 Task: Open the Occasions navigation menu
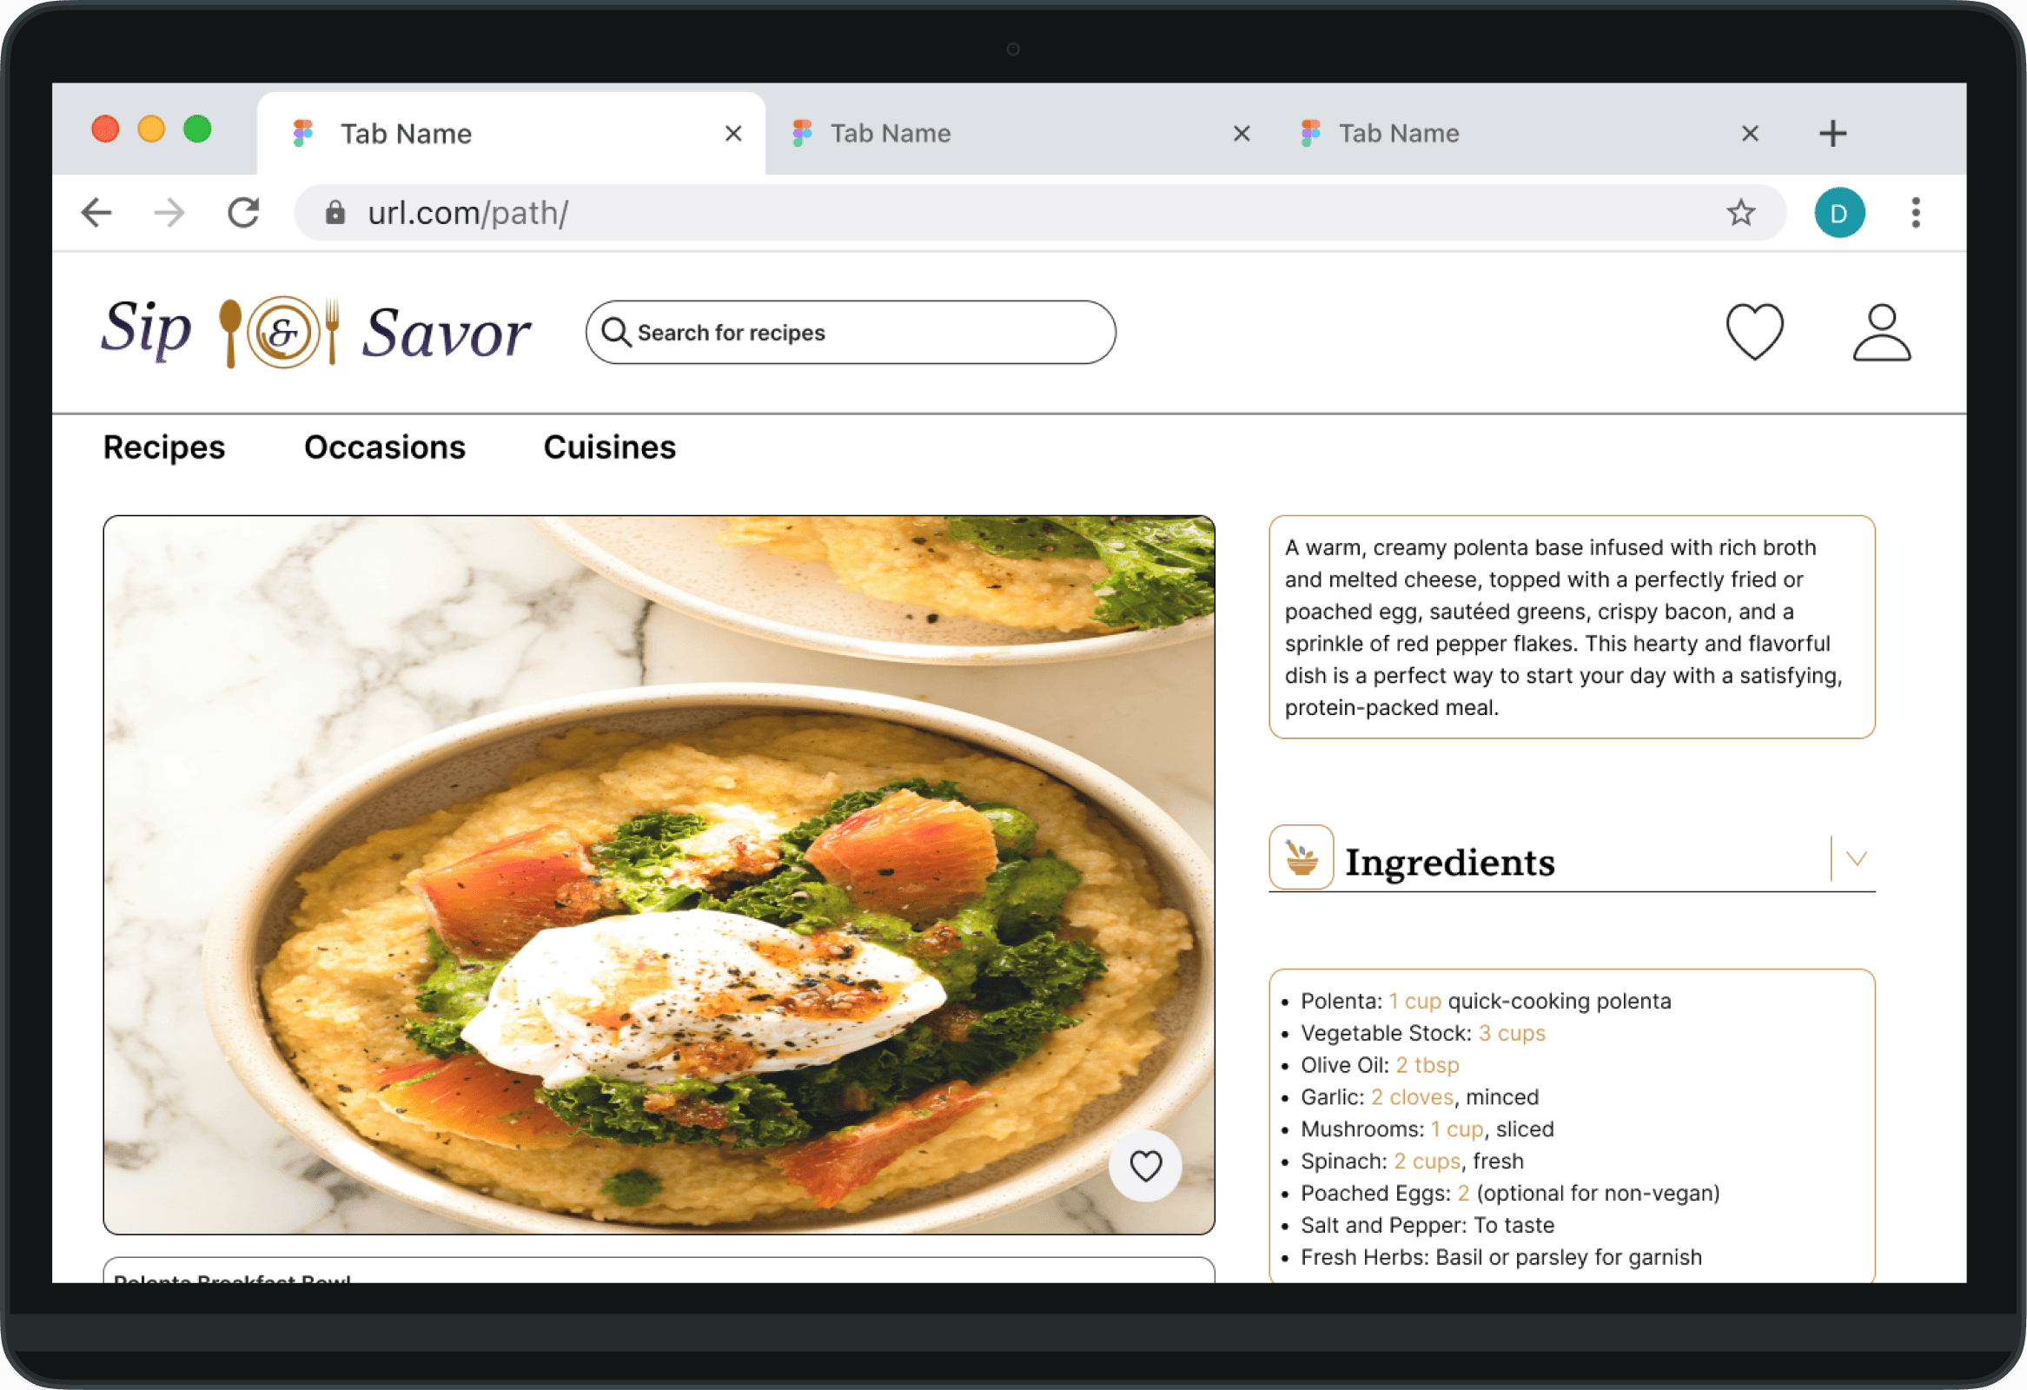point(385,447)
